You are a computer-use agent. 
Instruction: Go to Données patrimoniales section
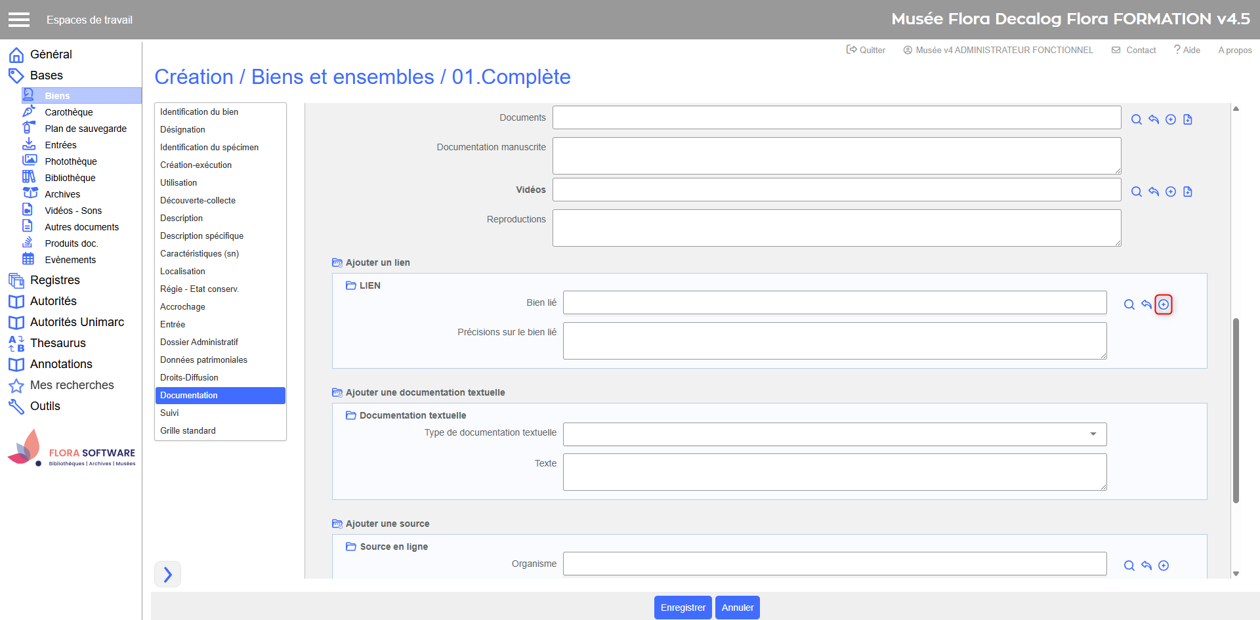[x=203, y=360]
